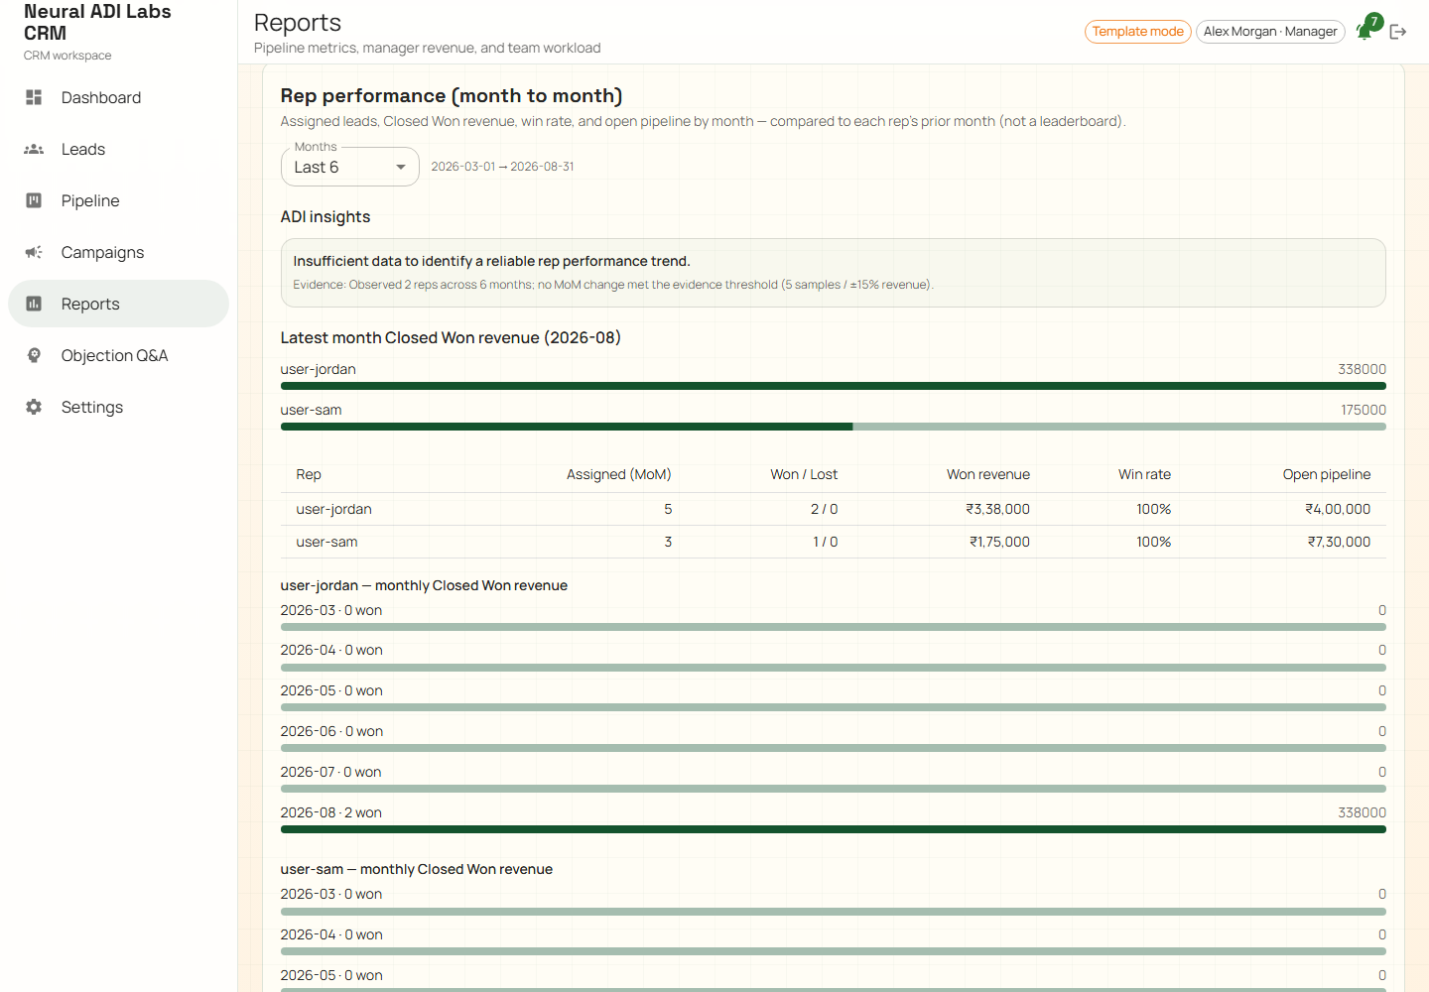Click the Neural ADI Labs CRM title
Image resolution: width=1429 pixels, height=992 pixels.
point(97,22)
